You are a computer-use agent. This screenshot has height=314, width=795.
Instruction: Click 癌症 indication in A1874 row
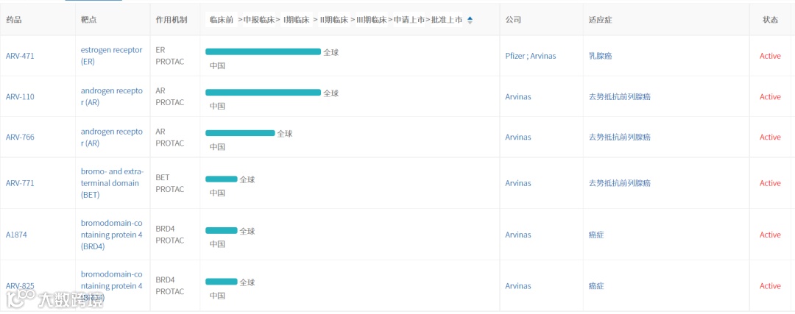pos(596,235)
